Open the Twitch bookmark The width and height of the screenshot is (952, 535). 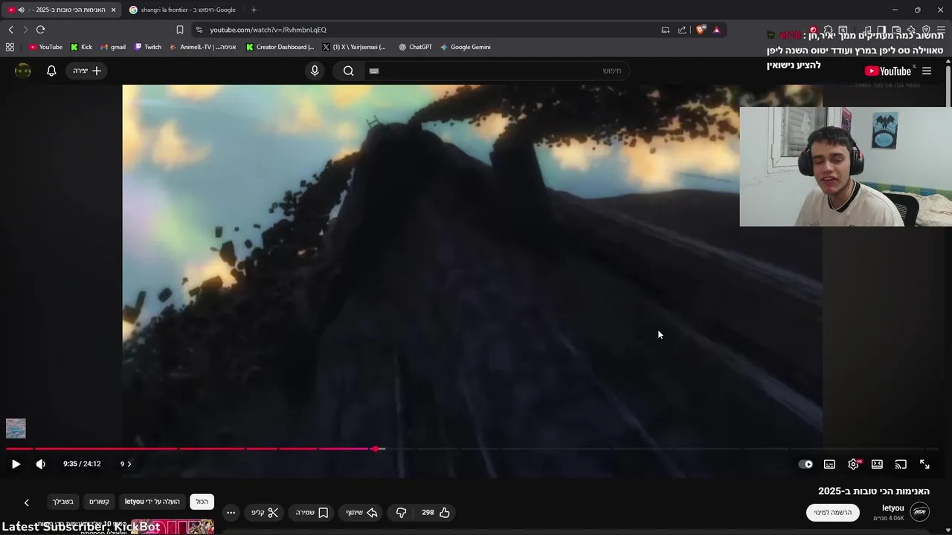coord(147,47)
